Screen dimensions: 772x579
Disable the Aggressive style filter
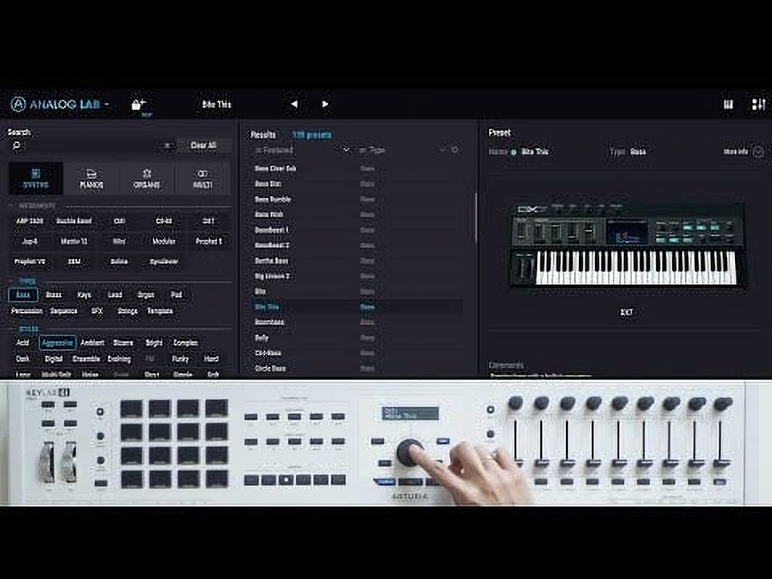57,343
